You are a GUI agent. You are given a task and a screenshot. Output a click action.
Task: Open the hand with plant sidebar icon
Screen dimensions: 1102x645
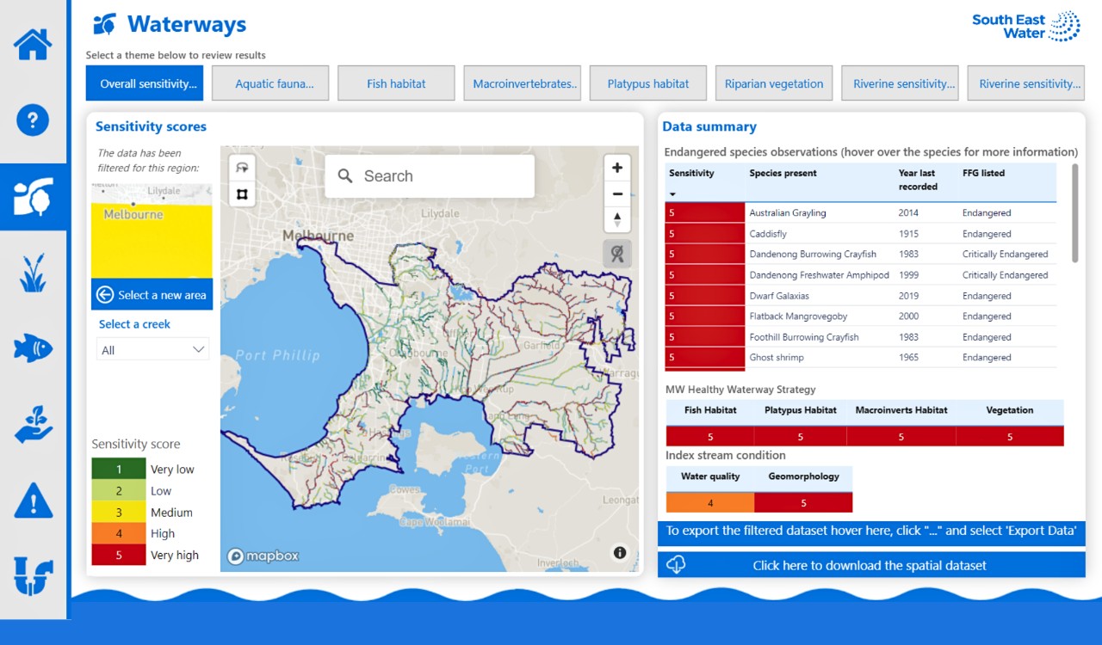point(33,424)
